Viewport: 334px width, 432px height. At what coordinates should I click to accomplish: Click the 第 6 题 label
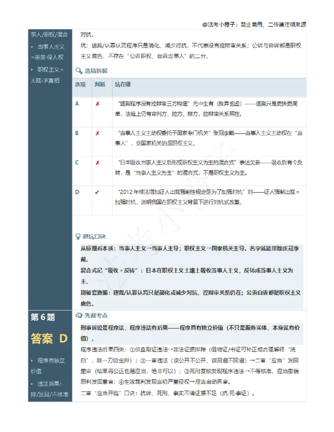(43, 317)
